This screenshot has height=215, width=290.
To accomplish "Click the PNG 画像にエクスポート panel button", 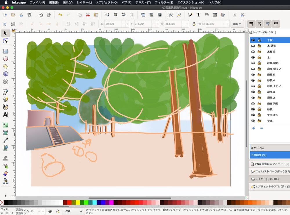I will tap(270, 164).
